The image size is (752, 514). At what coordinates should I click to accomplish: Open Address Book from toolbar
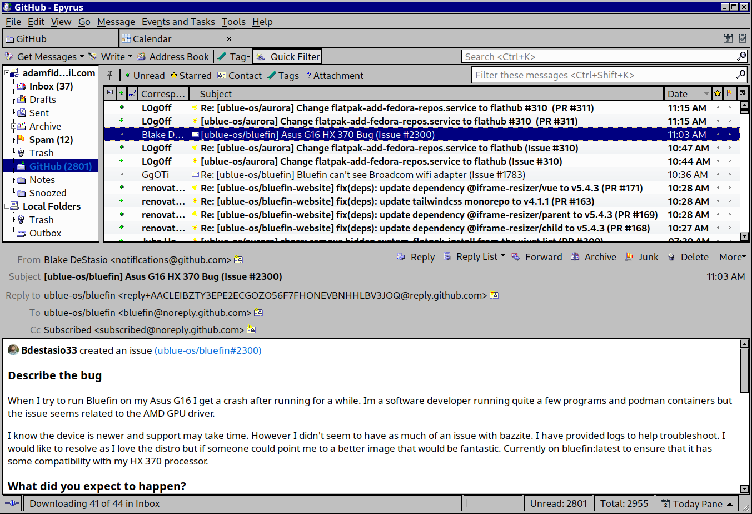(173, 57)
